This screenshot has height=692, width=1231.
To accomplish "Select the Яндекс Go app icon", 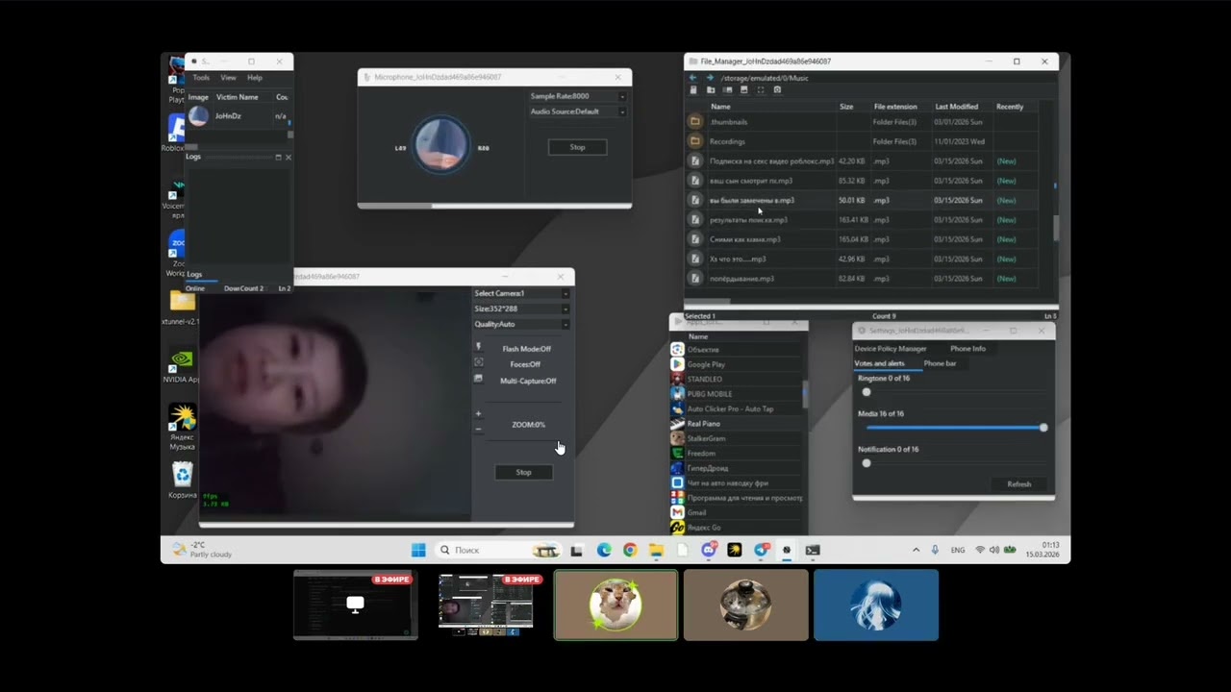I will tap(677, 528).
